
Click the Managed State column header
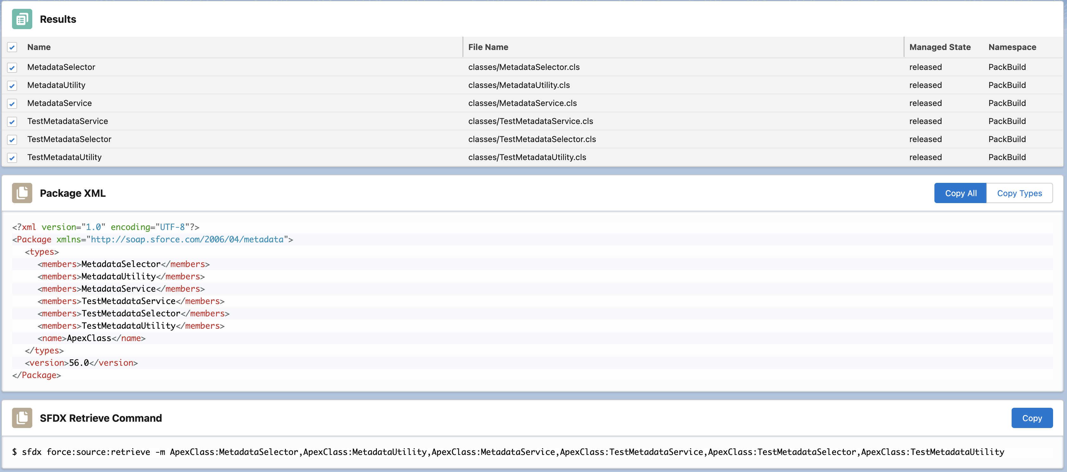[939, 47]
